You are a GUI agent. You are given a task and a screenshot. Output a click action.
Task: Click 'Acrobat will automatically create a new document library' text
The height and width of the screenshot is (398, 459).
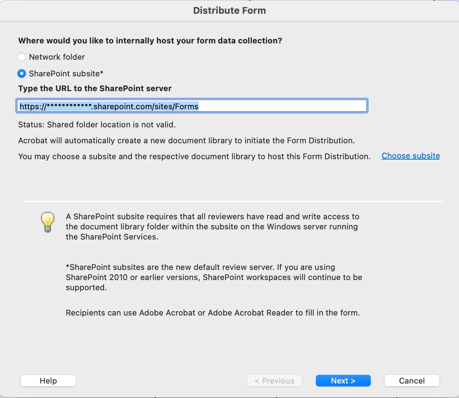tap(186, 141)
